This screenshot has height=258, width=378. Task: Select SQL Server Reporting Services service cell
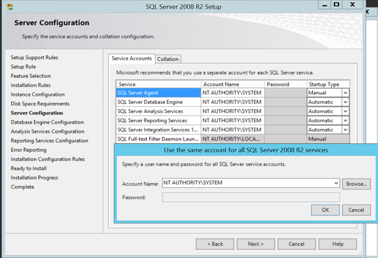158,120
